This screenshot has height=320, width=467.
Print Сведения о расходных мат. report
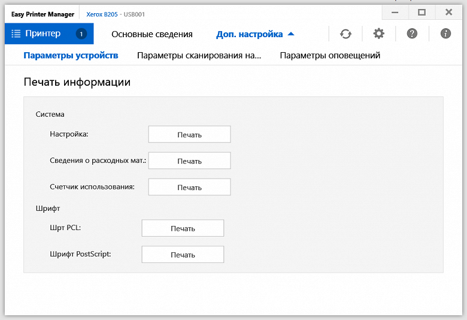coord(189,161)
